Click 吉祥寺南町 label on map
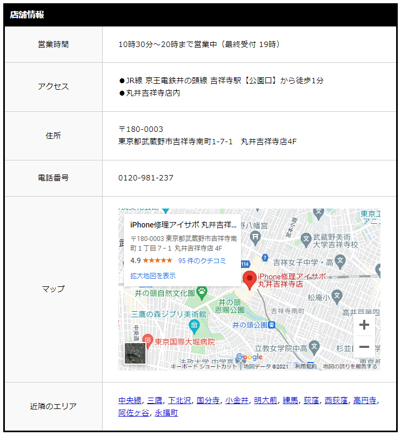 tap(288, 311)
